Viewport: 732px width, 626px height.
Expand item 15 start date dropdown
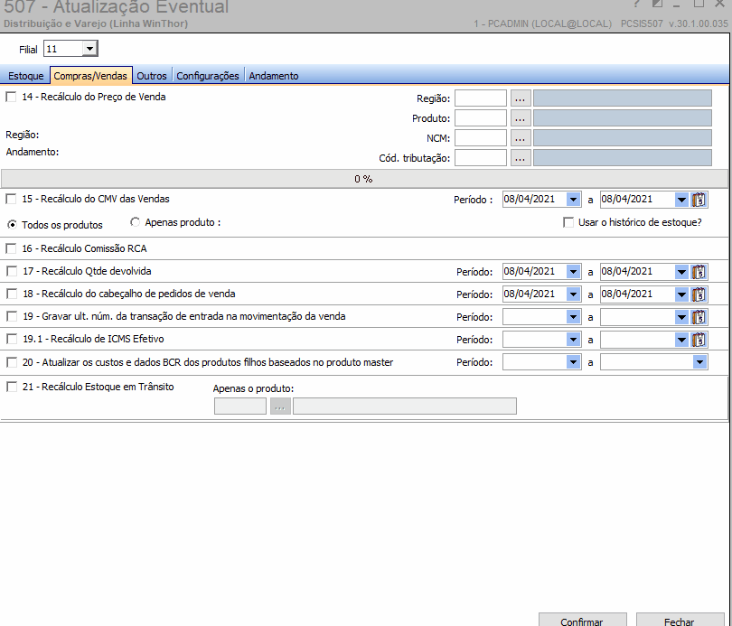[x=573, y=200]
